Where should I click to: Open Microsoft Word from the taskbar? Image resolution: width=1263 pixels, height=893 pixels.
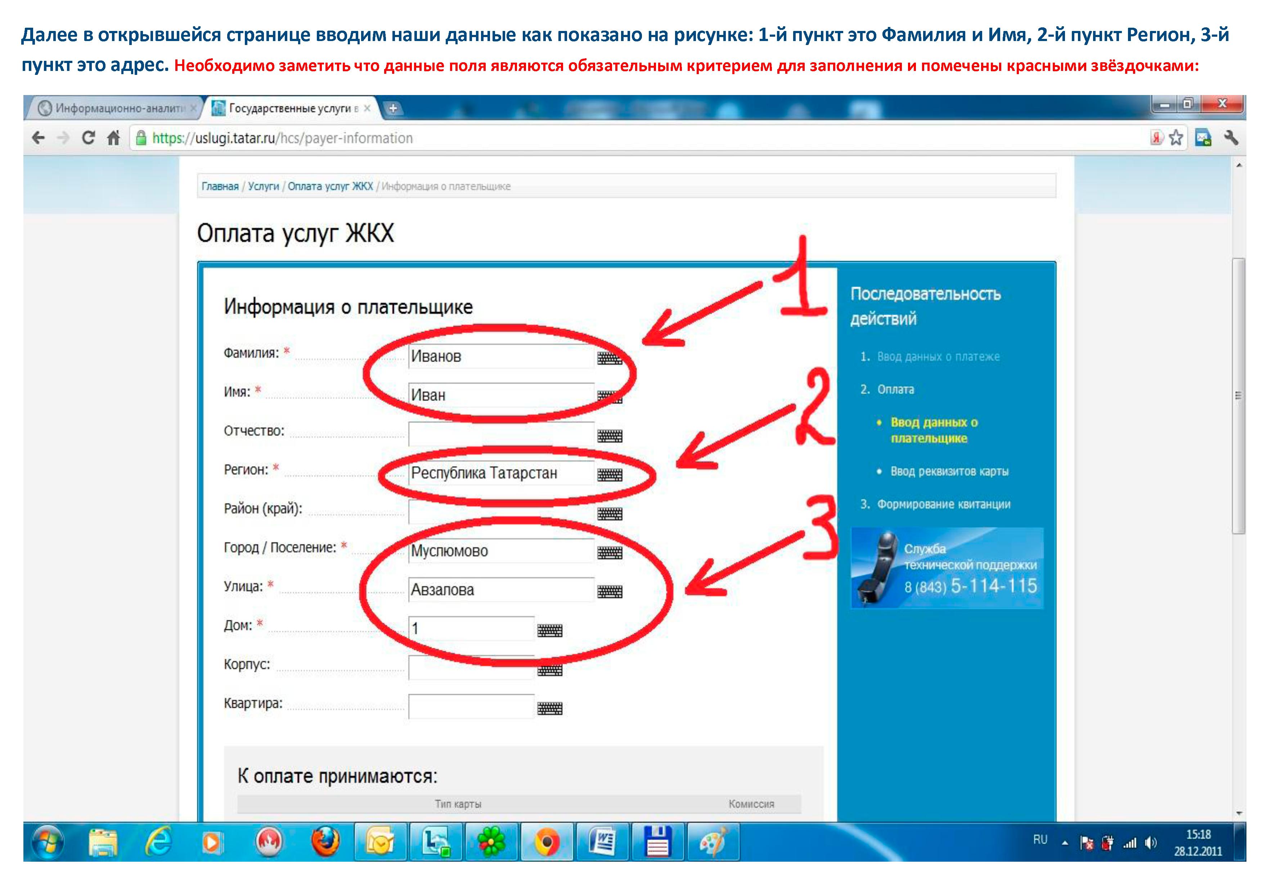click(602, 842)
